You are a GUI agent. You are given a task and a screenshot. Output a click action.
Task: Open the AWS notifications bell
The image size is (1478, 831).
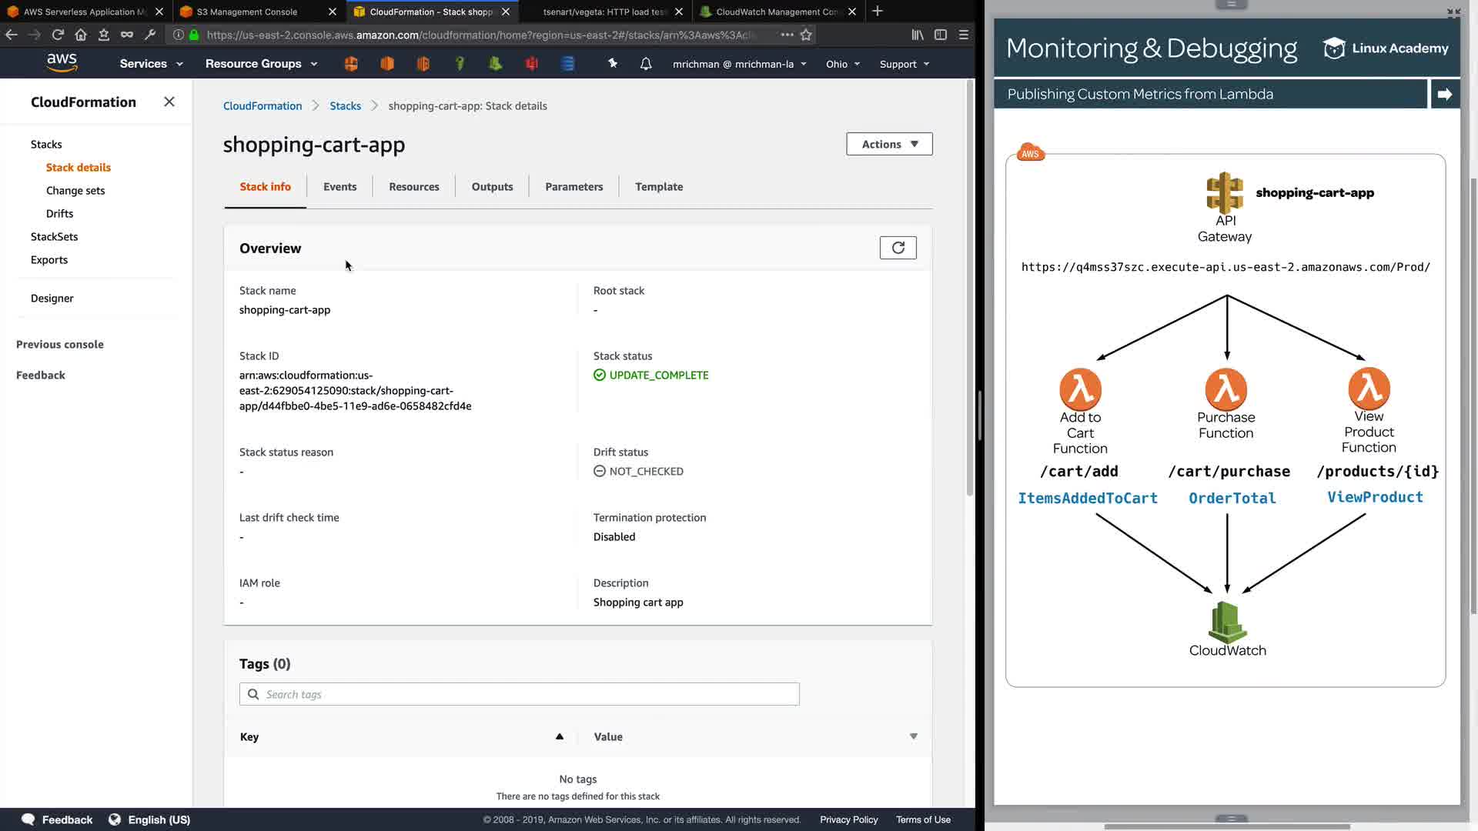tap(646, 64)
